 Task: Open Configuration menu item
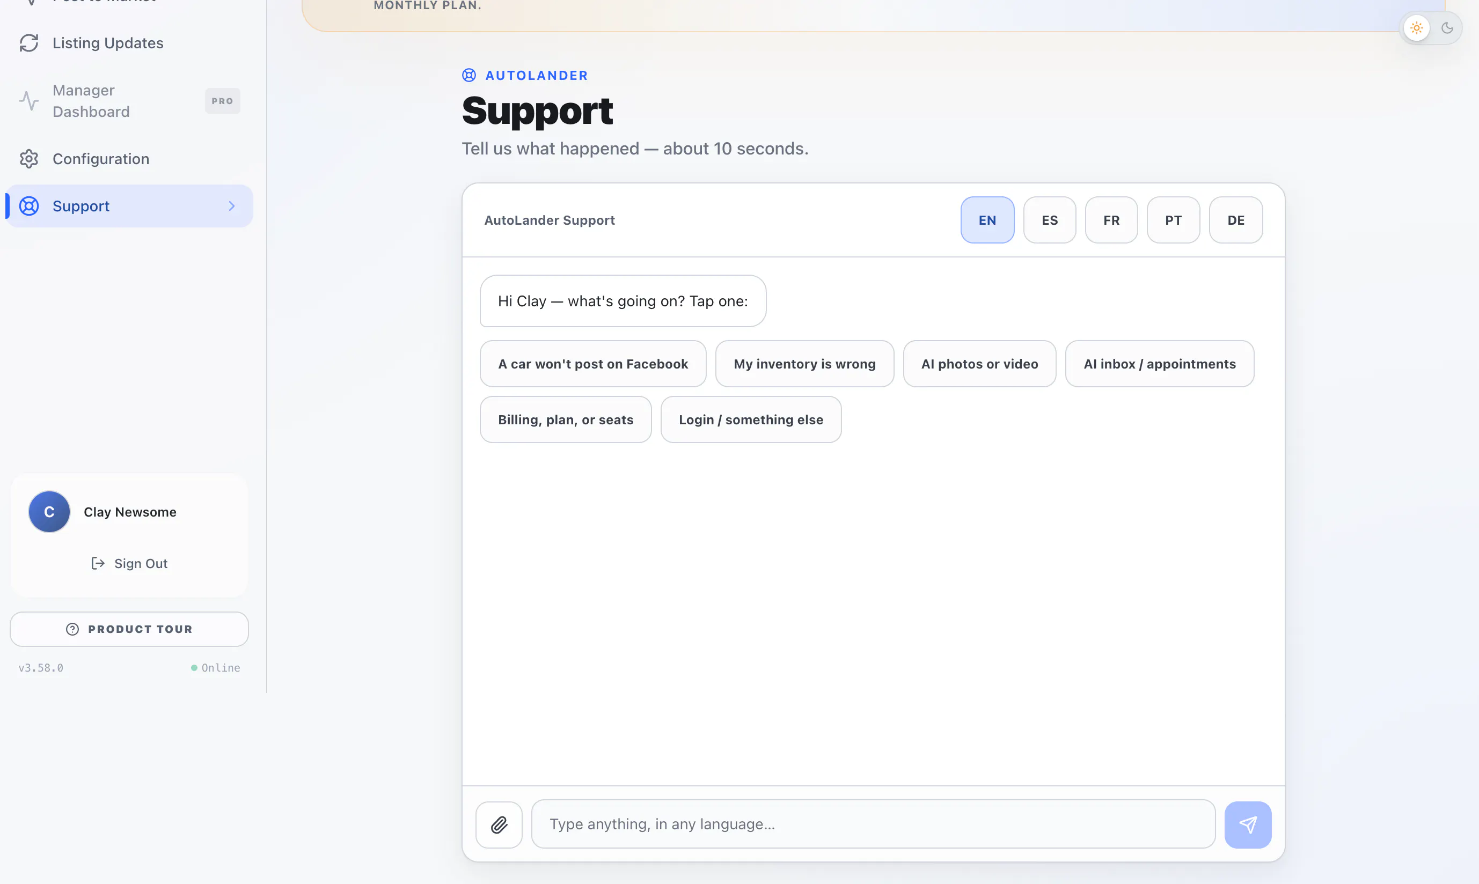tap(129, 158)
